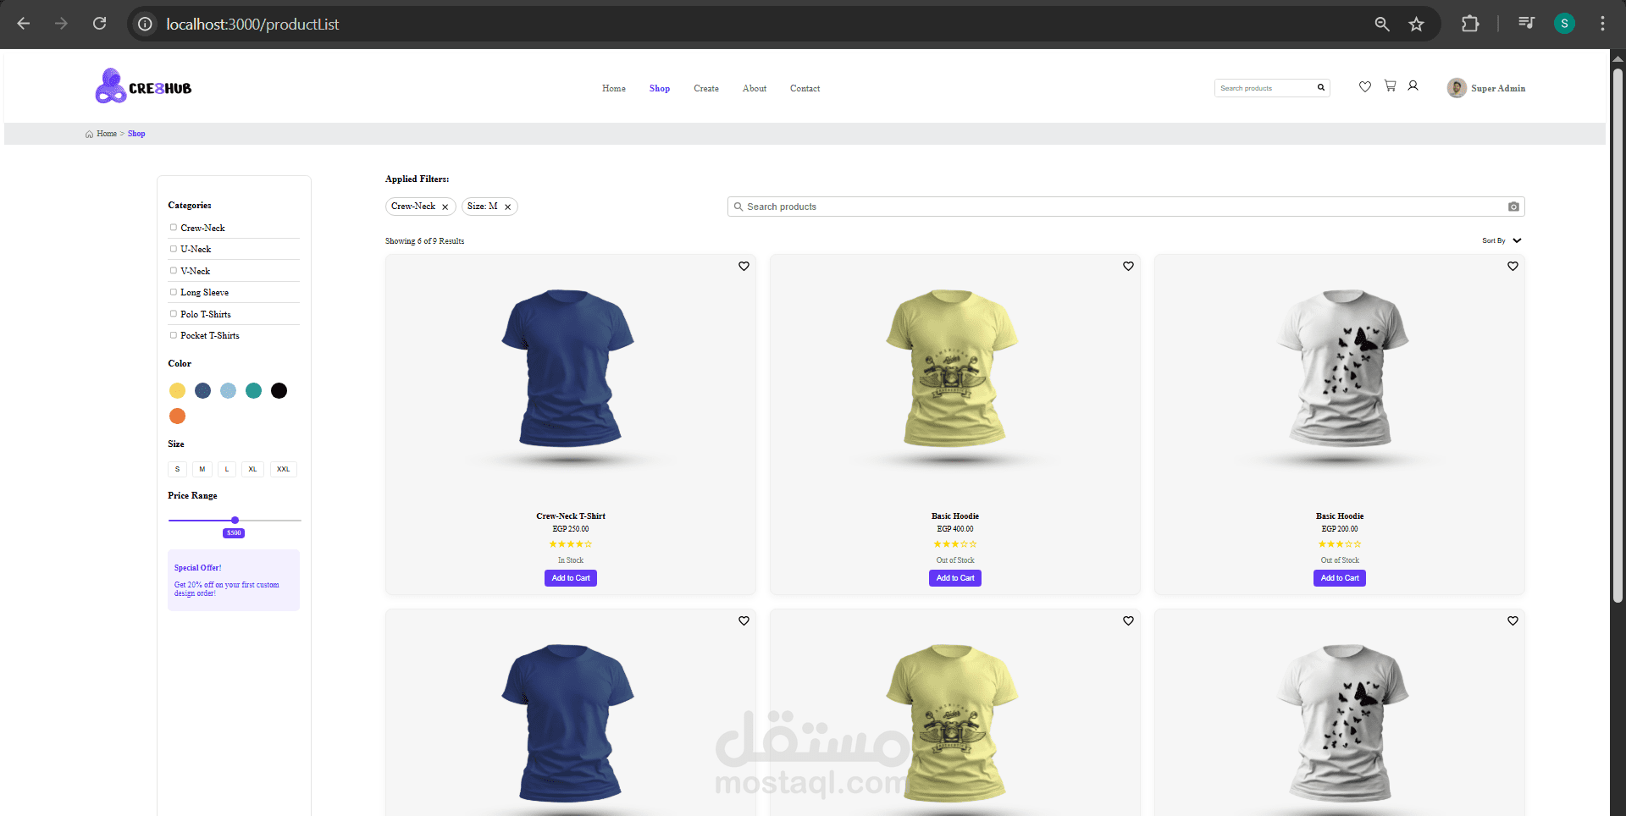Favorite the second-row blue t-shirt card
Screen dimensions: 1626x816
744,620
